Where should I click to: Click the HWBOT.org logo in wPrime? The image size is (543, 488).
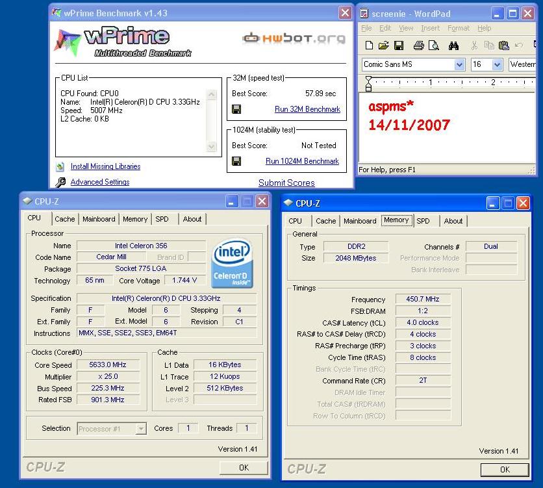click(294, 38)
